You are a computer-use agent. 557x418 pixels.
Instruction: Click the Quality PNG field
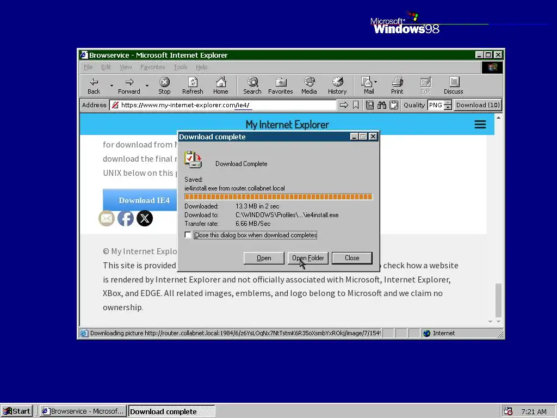pos(436,105)
